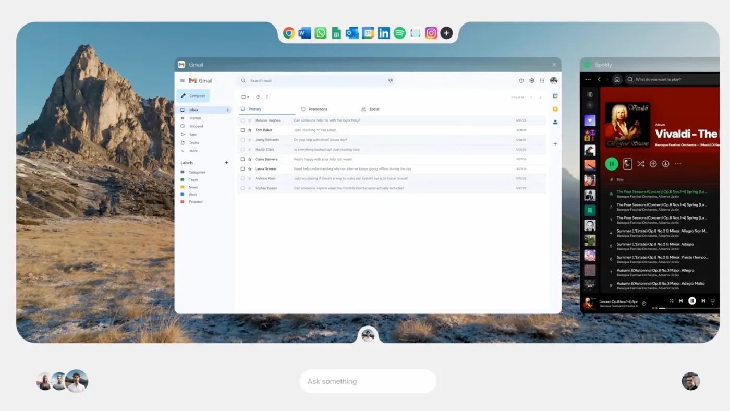Image resolution: width=730 pixels, height=411 pixels.
Task: Enable shuffle for the Vivaldi album
Action: pos(640,164)
